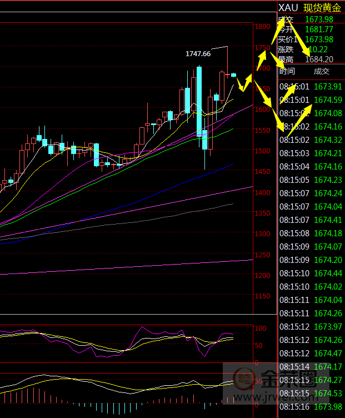This screenshot has width=345, height=418.
Task: Click the XAU symbol label
Action: click(288, 7)
